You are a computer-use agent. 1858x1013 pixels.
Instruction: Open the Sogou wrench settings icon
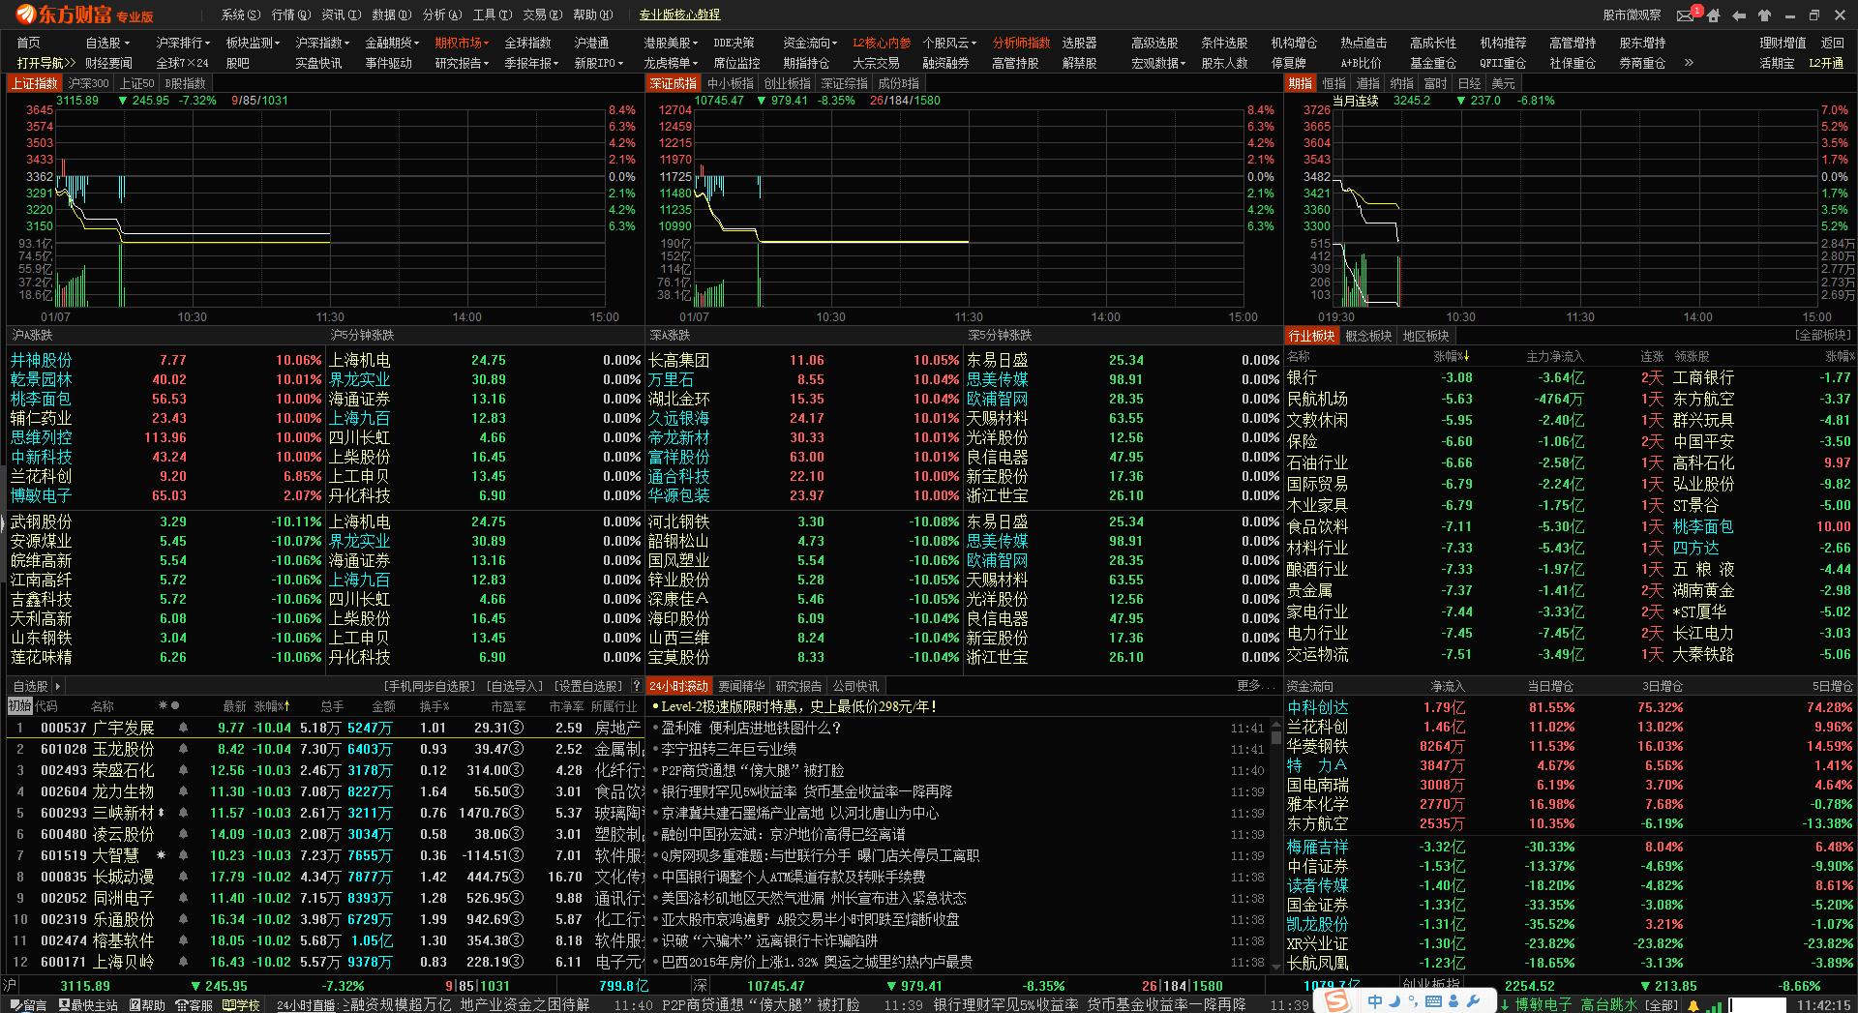coord(1475,1002)
